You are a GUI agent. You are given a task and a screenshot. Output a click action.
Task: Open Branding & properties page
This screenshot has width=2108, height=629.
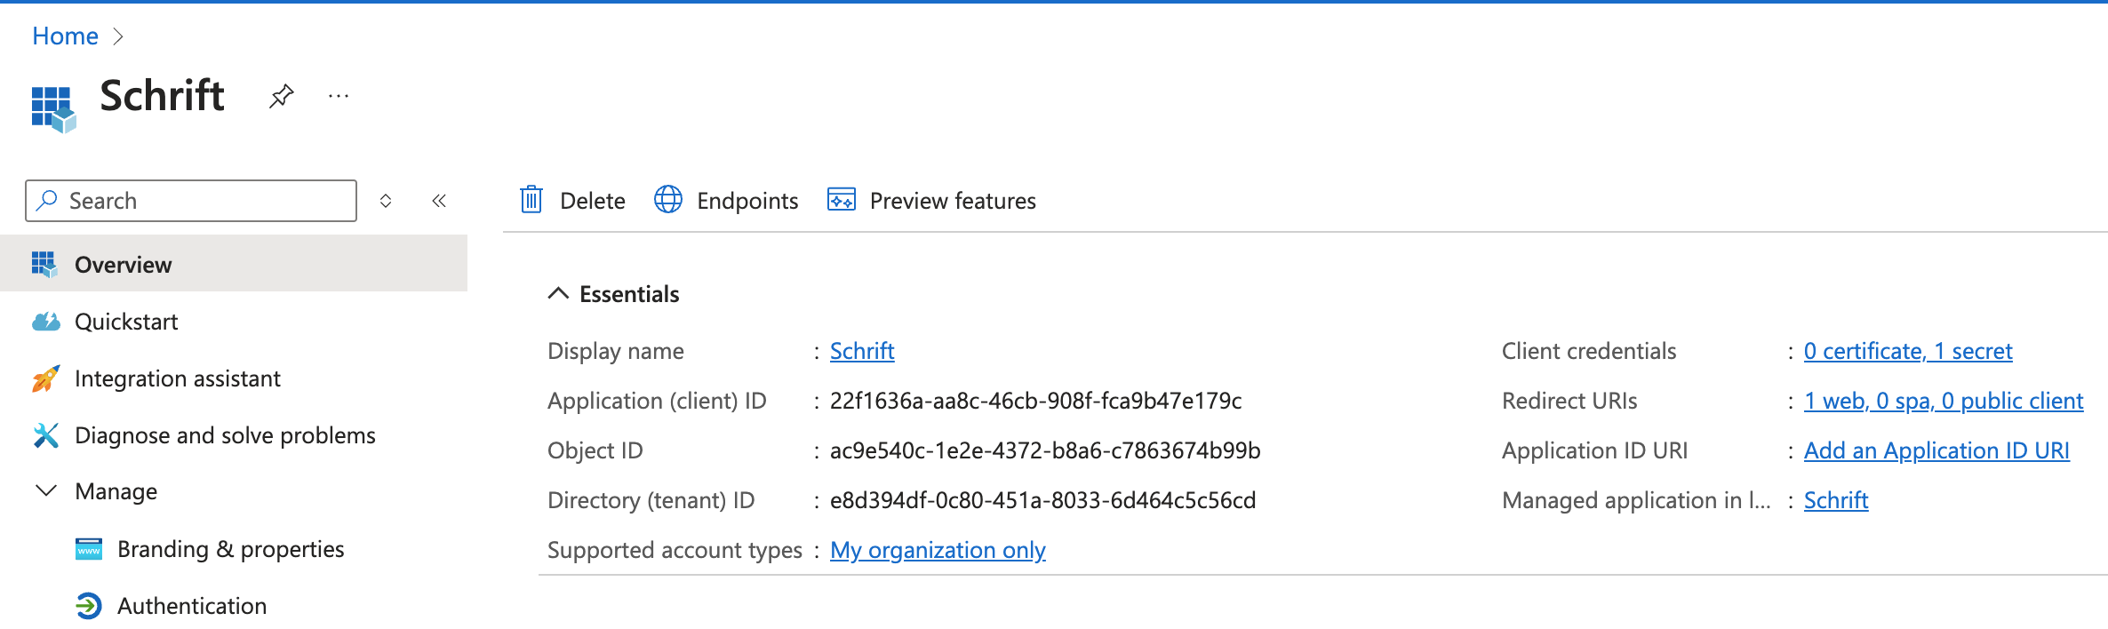pyautogui.click(x=230, y=549)
